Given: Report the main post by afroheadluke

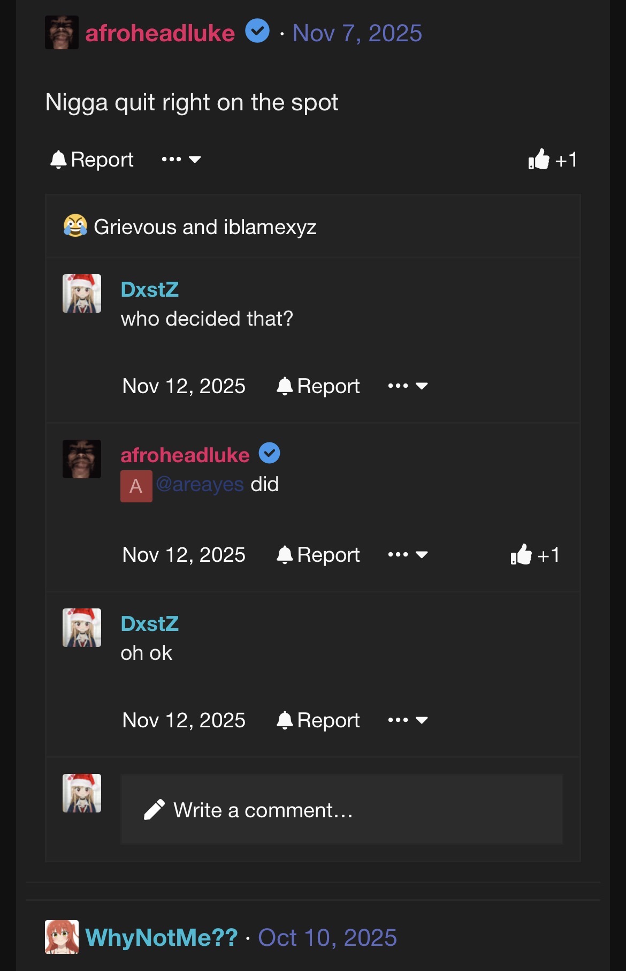Looking at the screenshot, I should click(92, 159).
